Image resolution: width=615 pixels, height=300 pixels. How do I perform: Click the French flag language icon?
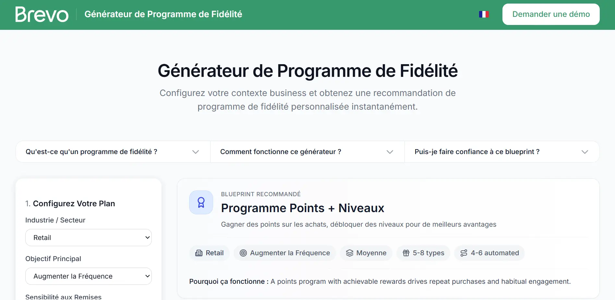point(484,14)
